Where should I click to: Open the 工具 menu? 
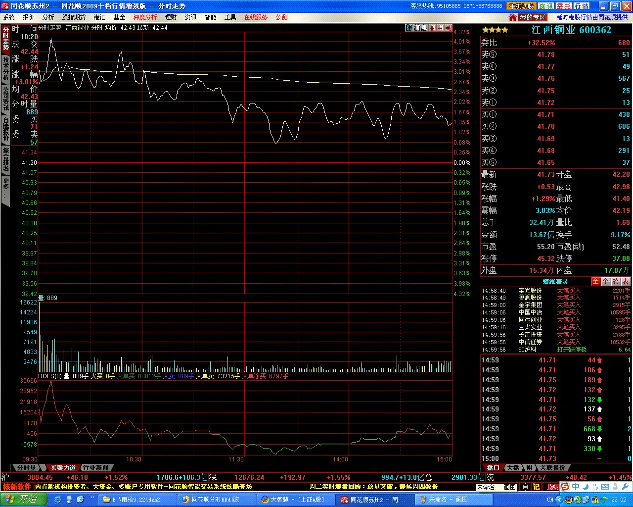[230, 17]
